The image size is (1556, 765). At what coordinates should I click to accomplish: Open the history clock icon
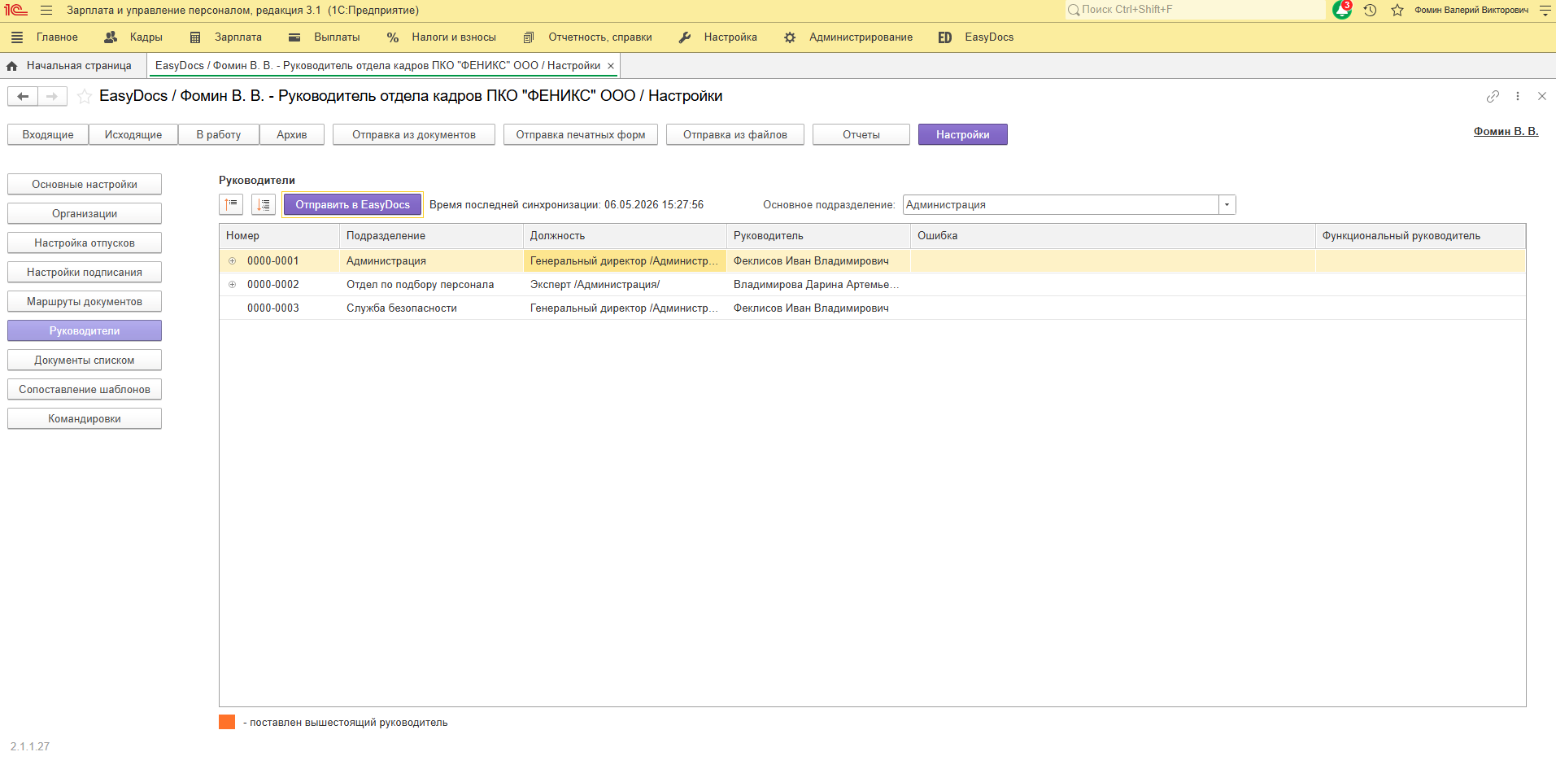click(1371, 11)
